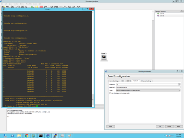Click the snapshot clock icon in toolbar
This screenshot has width=184, height=138.
[18, 7]
